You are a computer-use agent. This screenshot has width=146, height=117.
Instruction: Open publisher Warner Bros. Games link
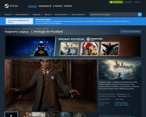121,105
